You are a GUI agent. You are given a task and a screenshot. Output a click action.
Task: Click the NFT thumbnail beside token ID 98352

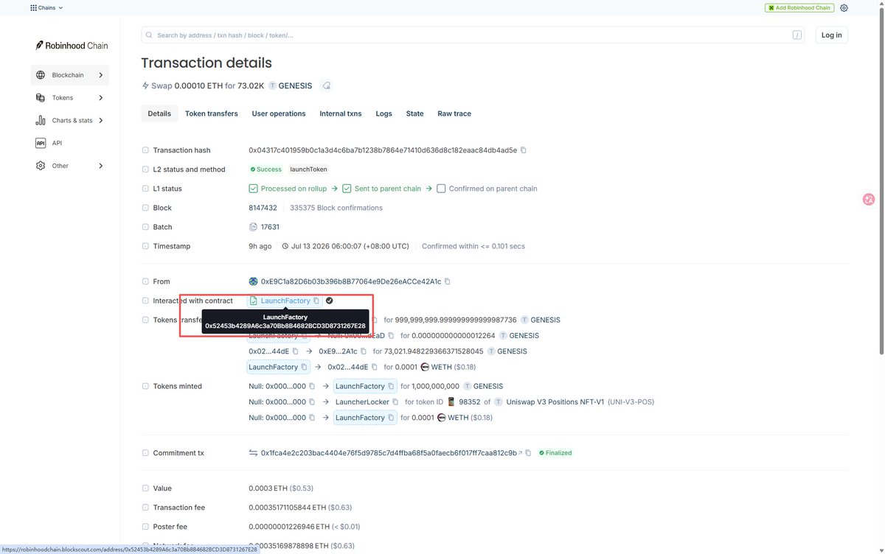(451, 402)
